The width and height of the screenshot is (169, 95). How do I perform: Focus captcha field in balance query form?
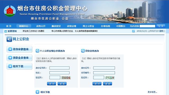pos(55,77)
